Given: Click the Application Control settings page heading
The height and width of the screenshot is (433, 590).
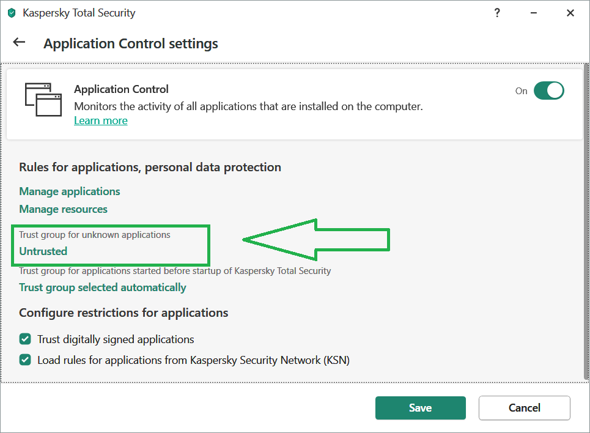Looking at the screenshot, I should click(131, 43).
